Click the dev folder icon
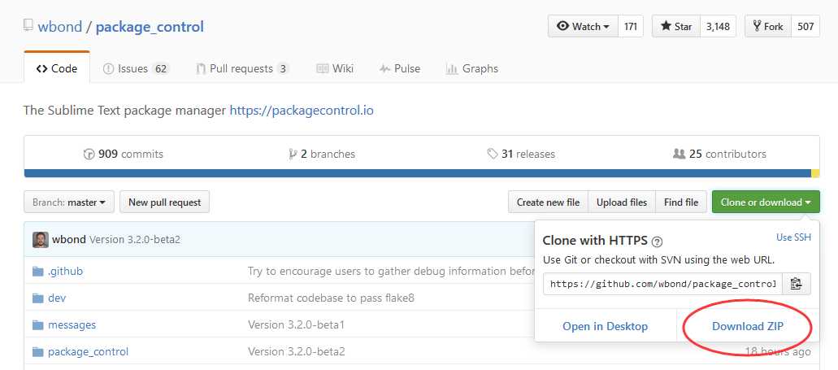Image resolution: width=838 pixels, height=370 pixels. [x=37, y=298]
